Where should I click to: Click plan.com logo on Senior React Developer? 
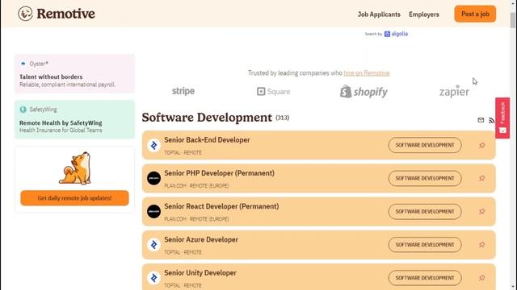(x=153, y=211)
